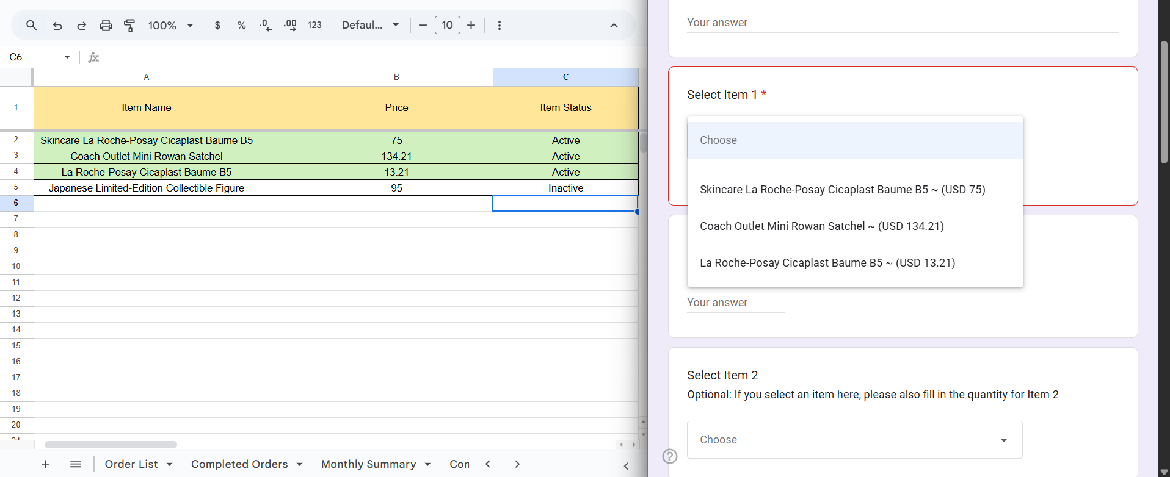
Task: Open the all sheets list
Action: click(76, 464)
